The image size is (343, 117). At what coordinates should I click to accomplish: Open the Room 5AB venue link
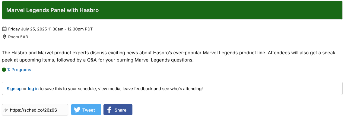tap(18, 37)
